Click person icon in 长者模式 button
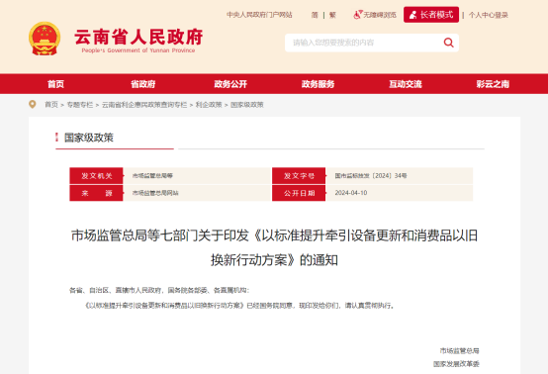Viewport: 548px width, 374px height. (x=413, y=15)
